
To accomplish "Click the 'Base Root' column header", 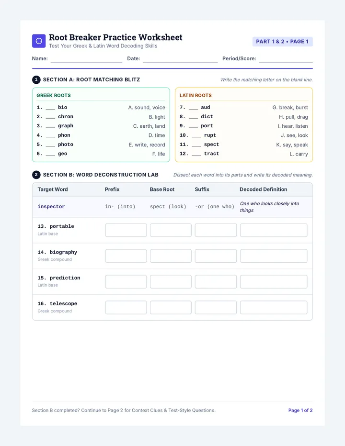I will point(162,190).
